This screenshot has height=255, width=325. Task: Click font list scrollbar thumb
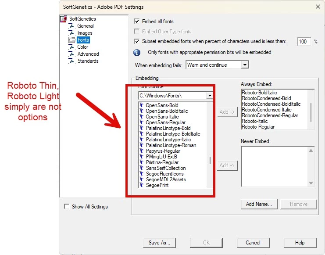210,160
